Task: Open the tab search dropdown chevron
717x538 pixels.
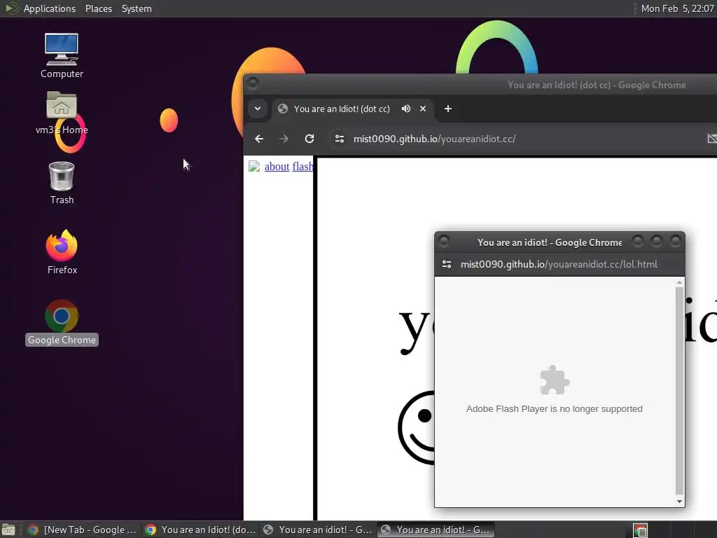Action: 258,109
